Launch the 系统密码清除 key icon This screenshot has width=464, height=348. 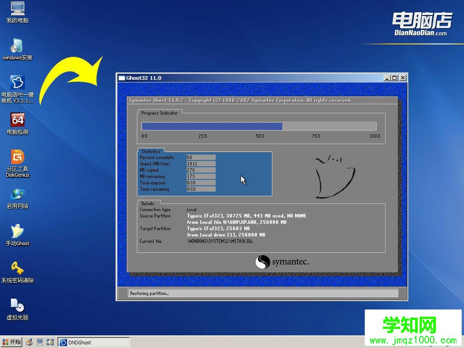point(18,272)
